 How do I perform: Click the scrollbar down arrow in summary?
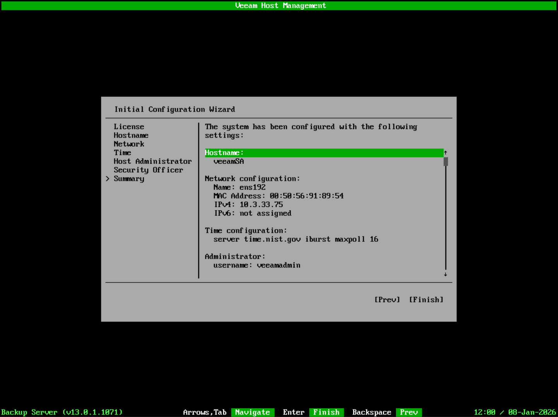[x=446, y=275]
